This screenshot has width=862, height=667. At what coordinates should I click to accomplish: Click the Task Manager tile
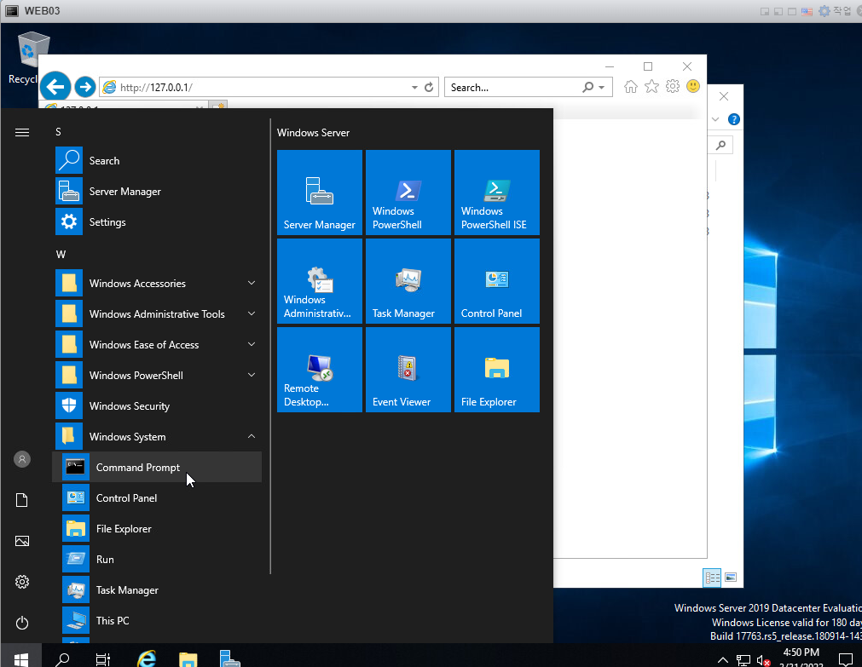pyautogui.click(x=408, y=281)
